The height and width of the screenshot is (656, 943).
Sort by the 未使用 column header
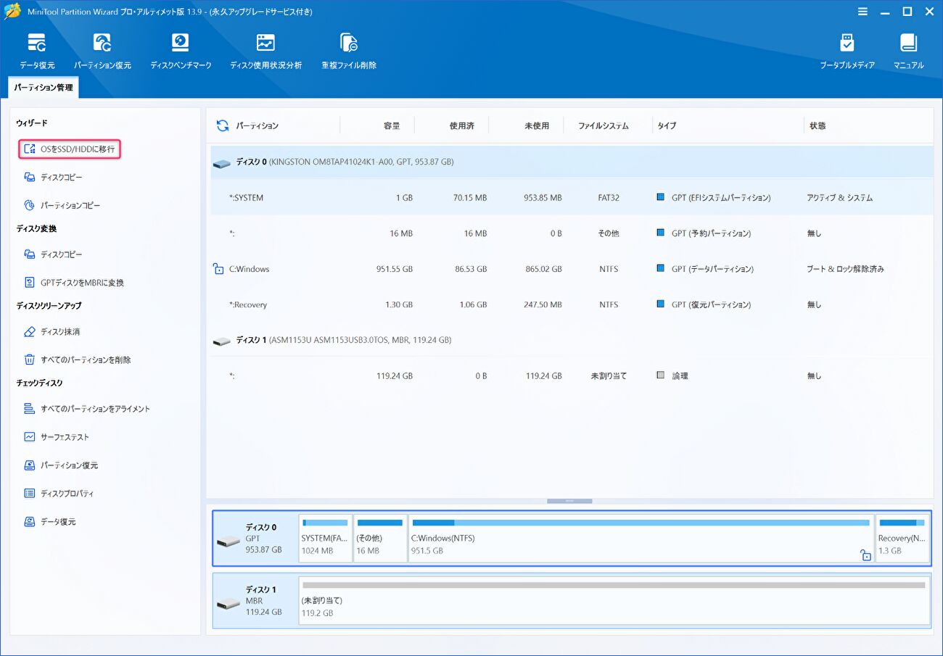[537, 126]
